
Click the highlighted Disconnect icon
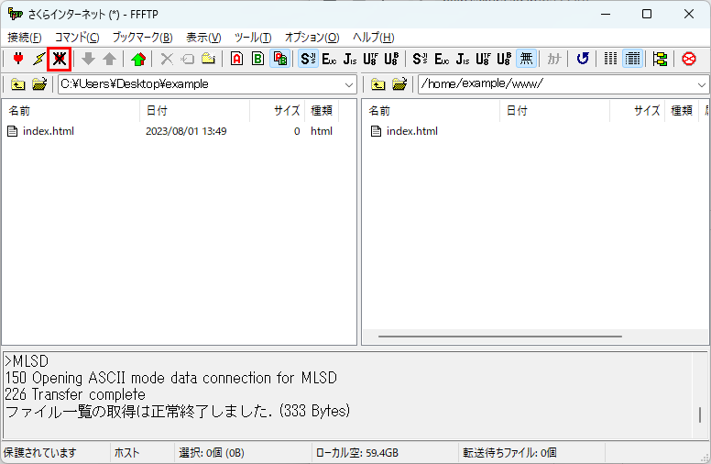(x=60, y=59)
